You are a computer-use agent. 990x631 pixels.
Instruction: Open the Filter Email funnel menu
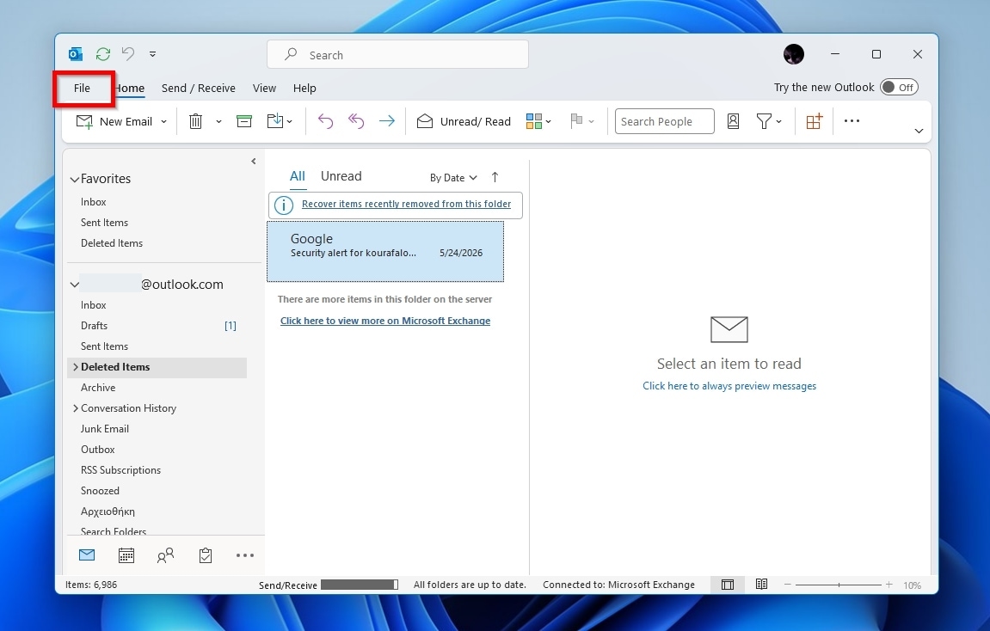pos(769,121)
